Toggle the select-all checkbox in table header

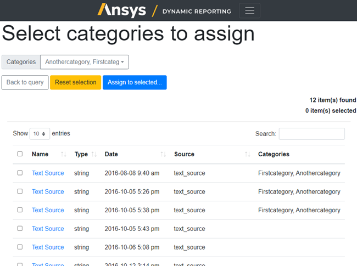pyautogui.click(x=20, y=154)
